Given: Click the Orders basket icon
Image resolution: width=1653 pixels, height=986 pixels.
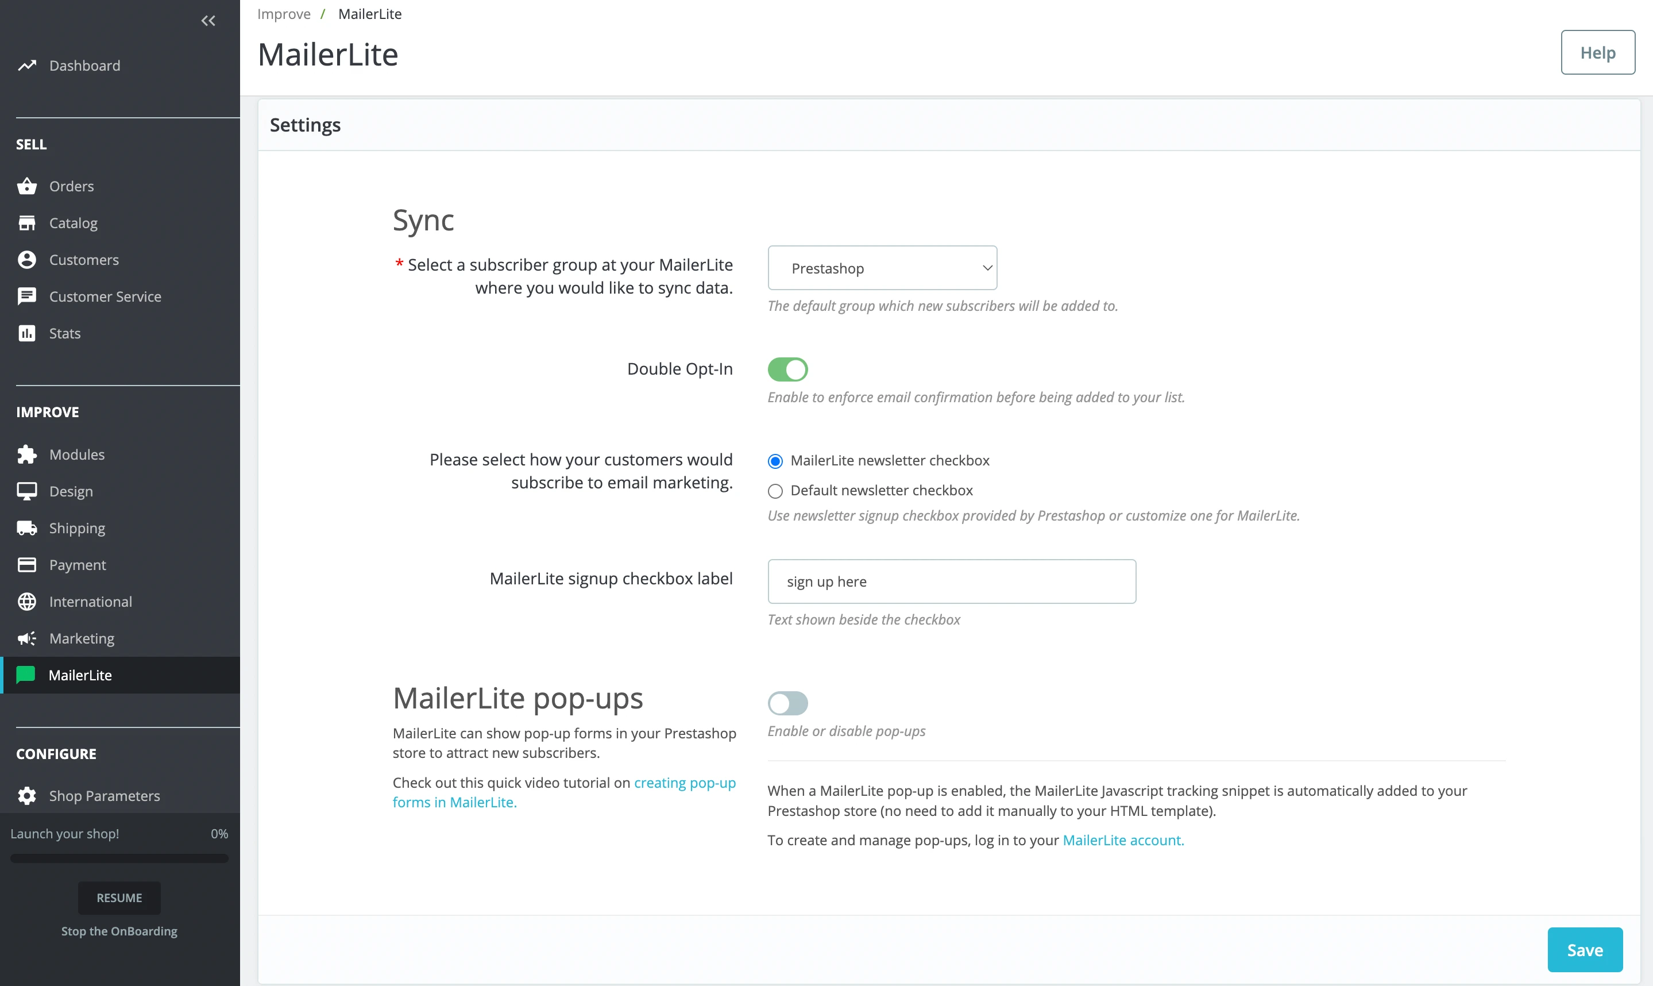Looking at the screenshot, I should tap(26, 186).
